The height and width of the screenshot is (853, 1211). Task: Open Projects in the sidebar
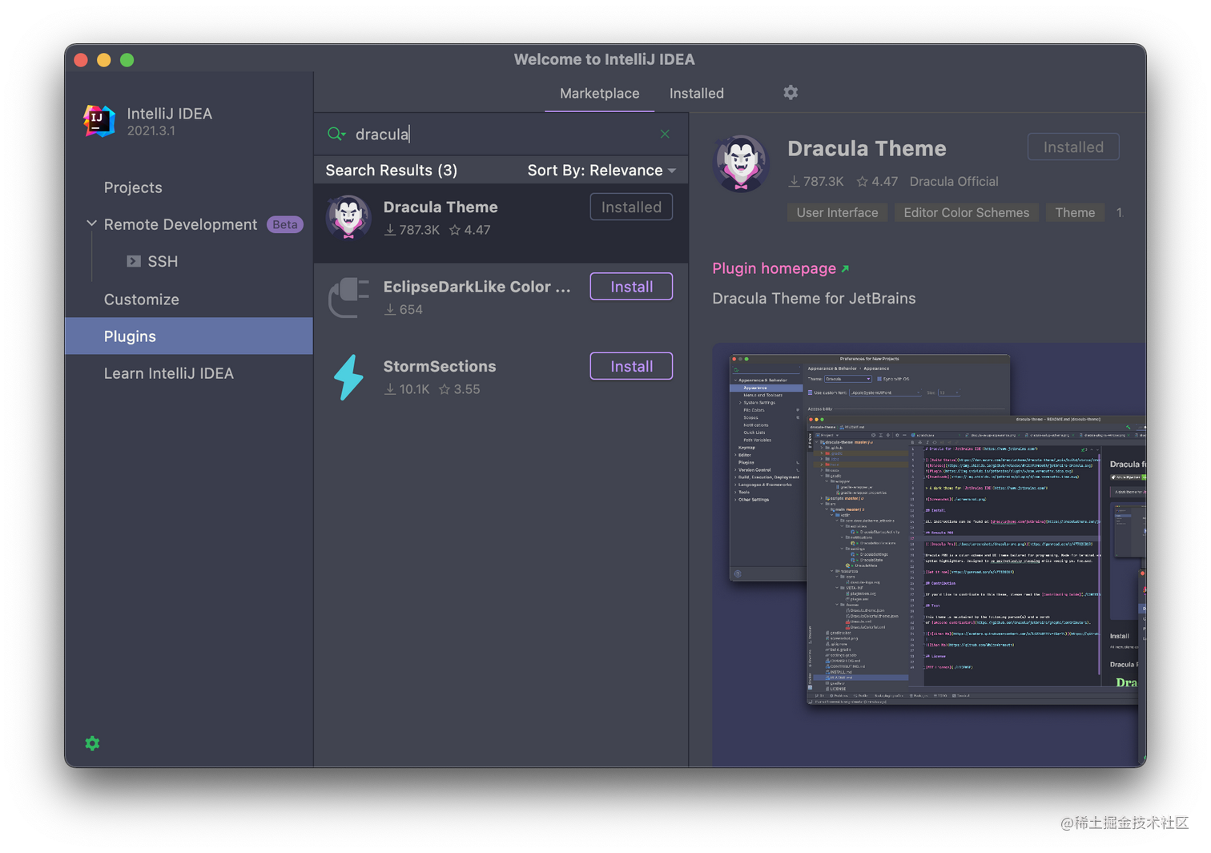(133, 187)
